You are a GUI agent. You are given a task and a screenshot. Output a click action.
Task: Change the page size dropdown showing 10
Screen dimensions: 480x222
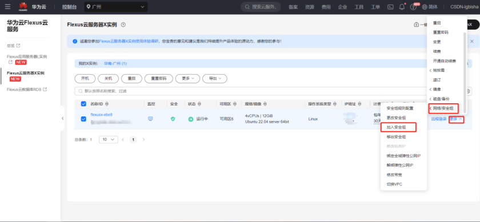click(x=109, y=139)
